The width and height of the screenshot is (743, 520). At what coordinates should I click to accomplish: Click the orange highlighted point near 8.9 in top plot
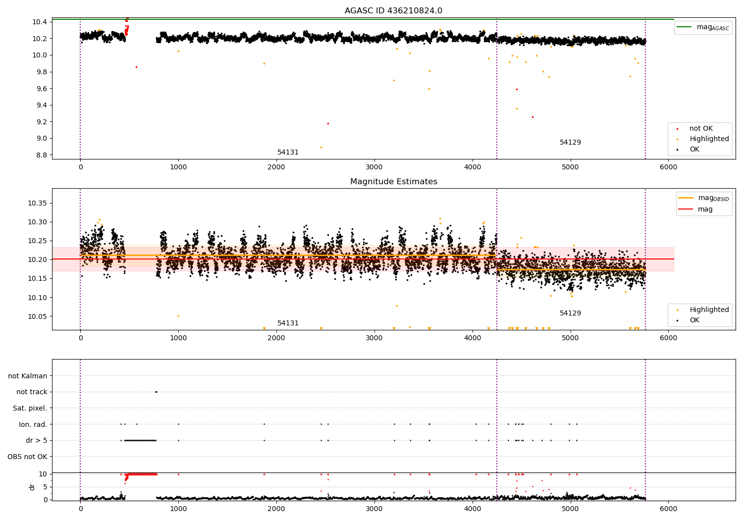321,147
